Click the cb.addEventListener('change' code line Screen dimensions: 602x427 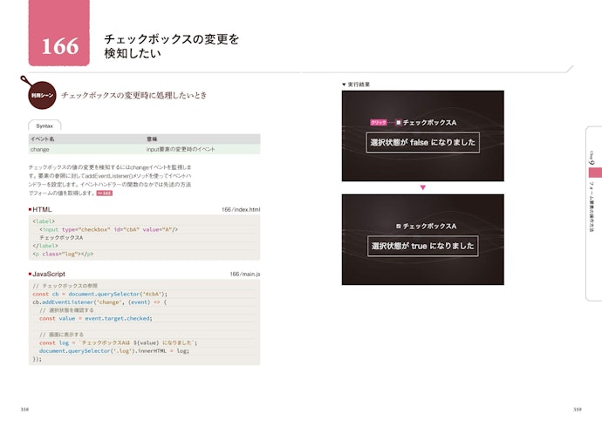pos(99,302)
